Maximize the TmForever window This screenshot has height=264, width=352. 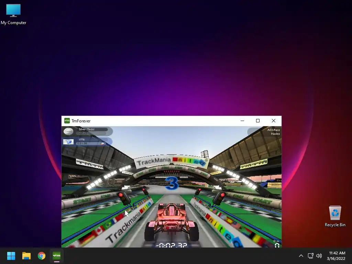tap(258, 121)
